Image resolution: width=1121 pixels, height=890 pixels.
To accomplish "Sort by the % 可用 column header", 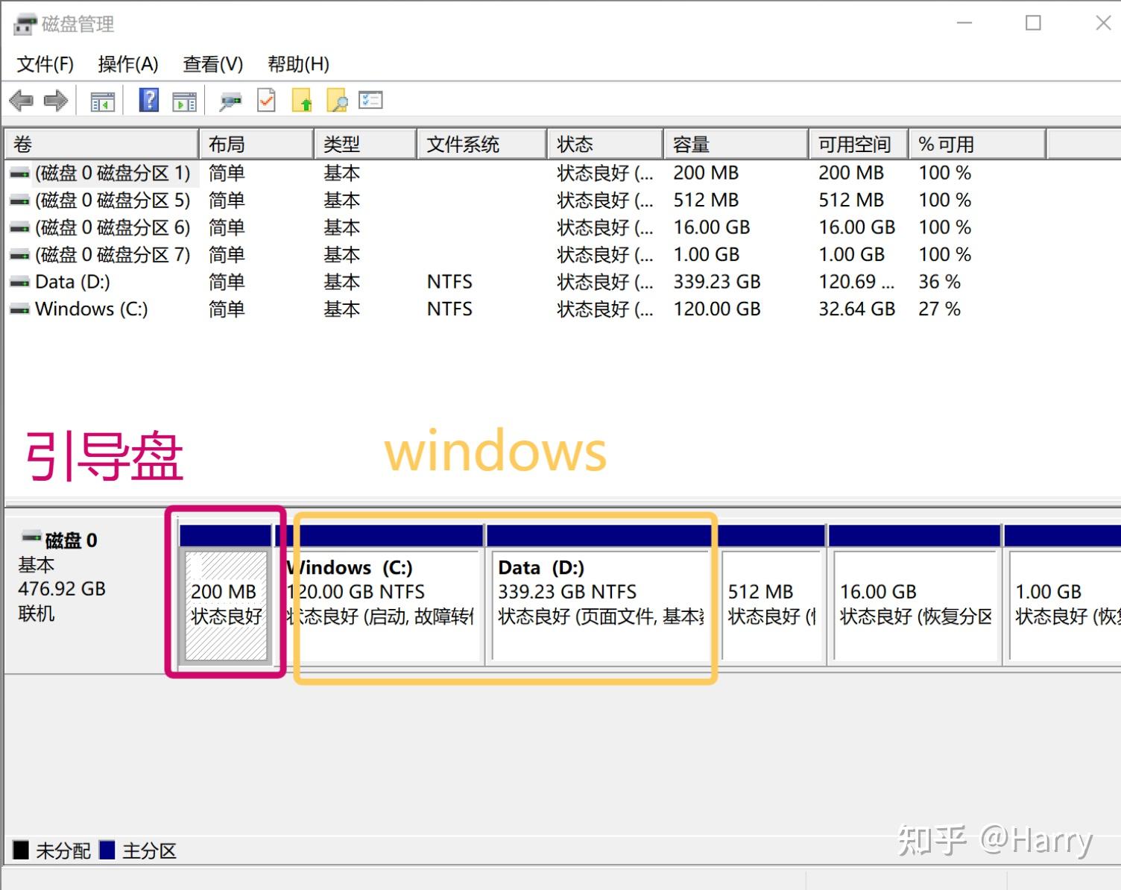I will (x=977, y=144).
